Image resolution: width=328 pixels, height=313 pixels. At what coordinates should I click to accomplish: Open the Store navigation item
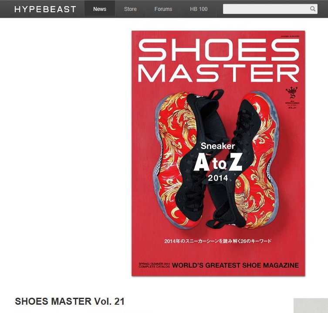[130, 9]
